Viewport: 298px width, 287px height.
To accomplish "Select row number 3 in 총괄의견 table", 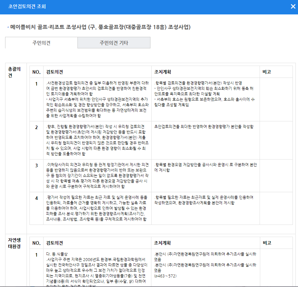I will point(36,165).
